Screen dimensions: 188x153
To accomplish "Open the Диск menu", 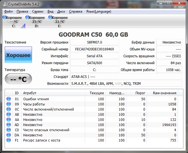I will [61, 11].
